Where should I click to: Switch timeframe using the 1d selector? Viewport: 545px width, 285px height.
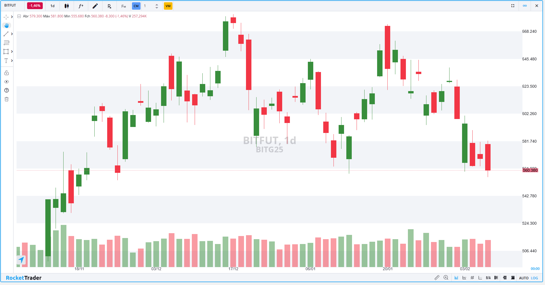tap(52, 6)
